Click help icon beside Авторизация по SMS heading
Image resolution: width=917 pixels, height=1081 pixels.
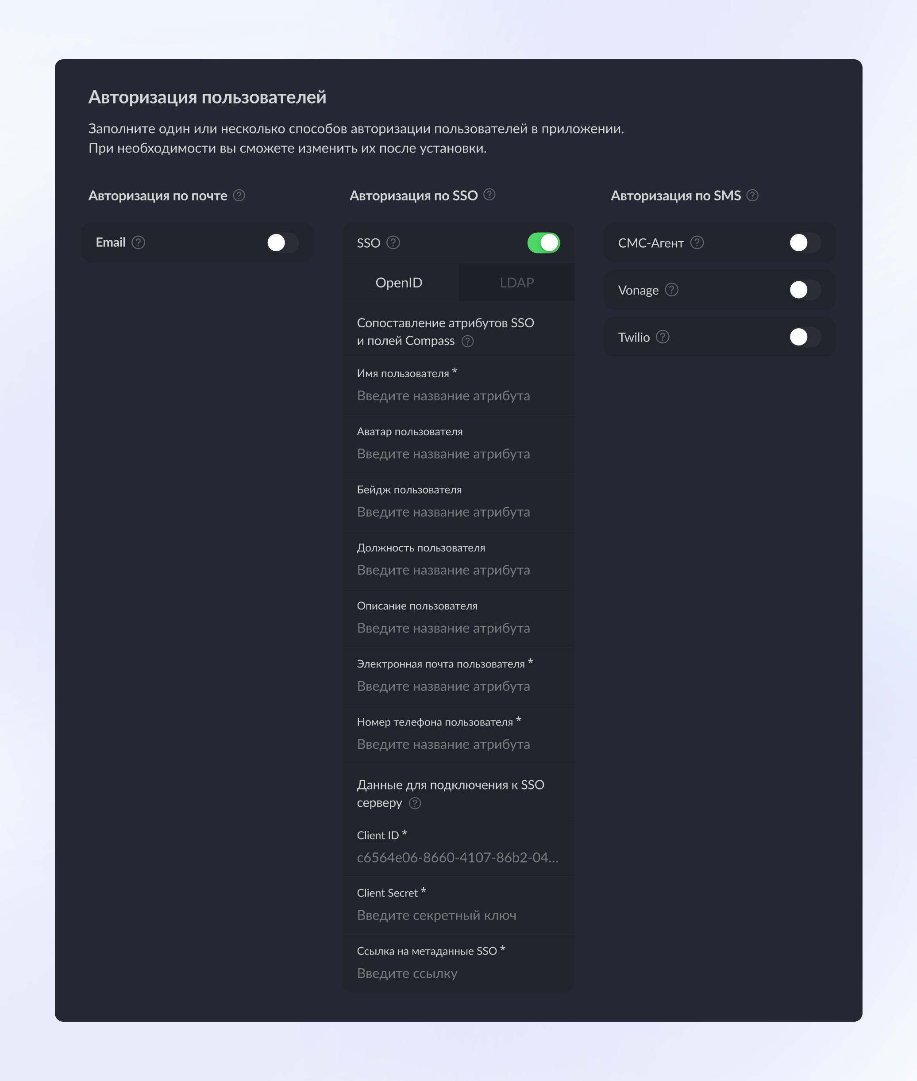752,195
